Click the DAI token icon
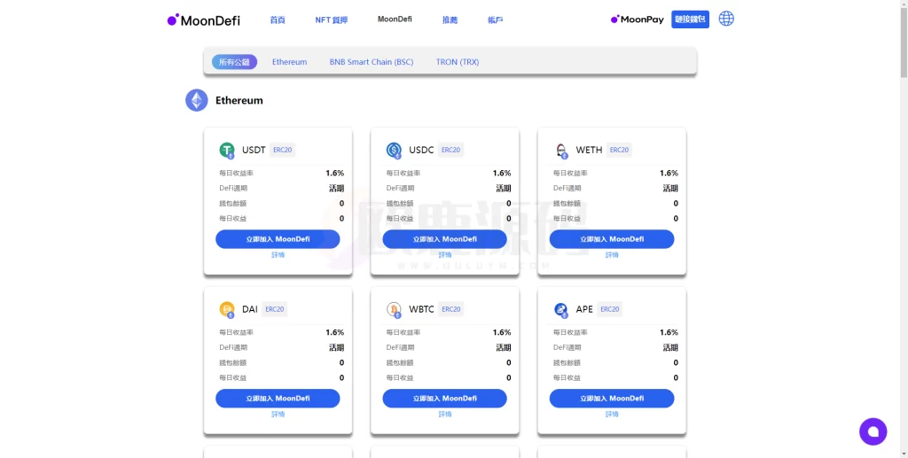The image size is (908, 458). point(227,309)
